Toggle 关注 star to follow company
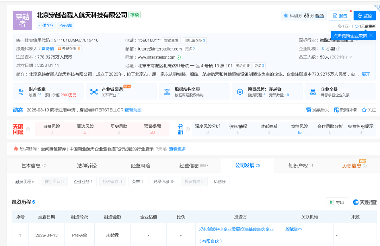This screenshot has height=246, width=380. (364, 110)
